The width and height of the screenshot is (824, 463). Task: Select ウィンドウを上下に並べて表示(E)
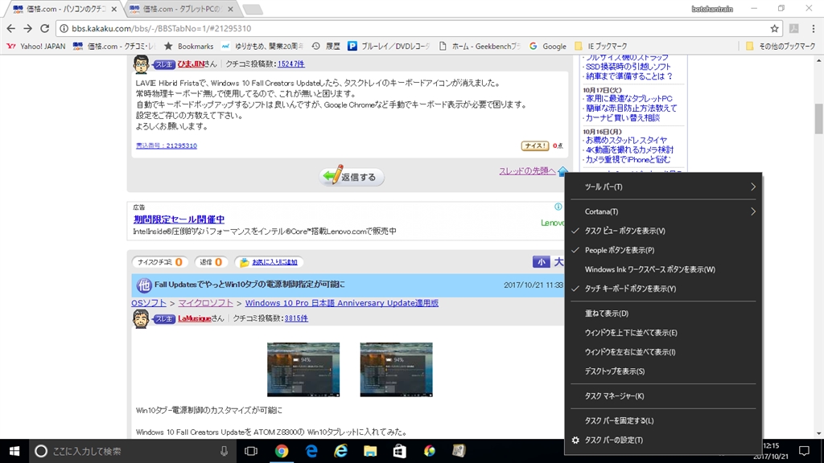(663, 333)
